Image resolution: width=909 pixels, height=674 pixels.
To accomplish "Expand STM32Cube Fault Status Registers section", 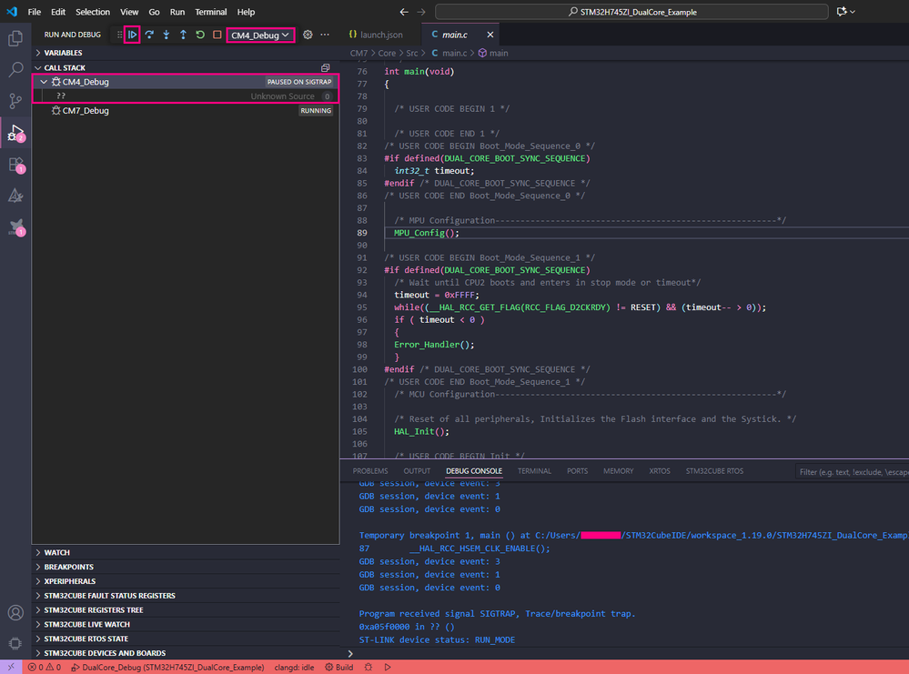I will click(109, 596).
